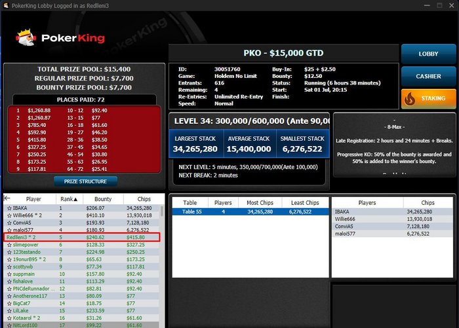This screenshot has height=328, width=459.
Task: Sort player list by Player column header
Action: click(33, 199)
